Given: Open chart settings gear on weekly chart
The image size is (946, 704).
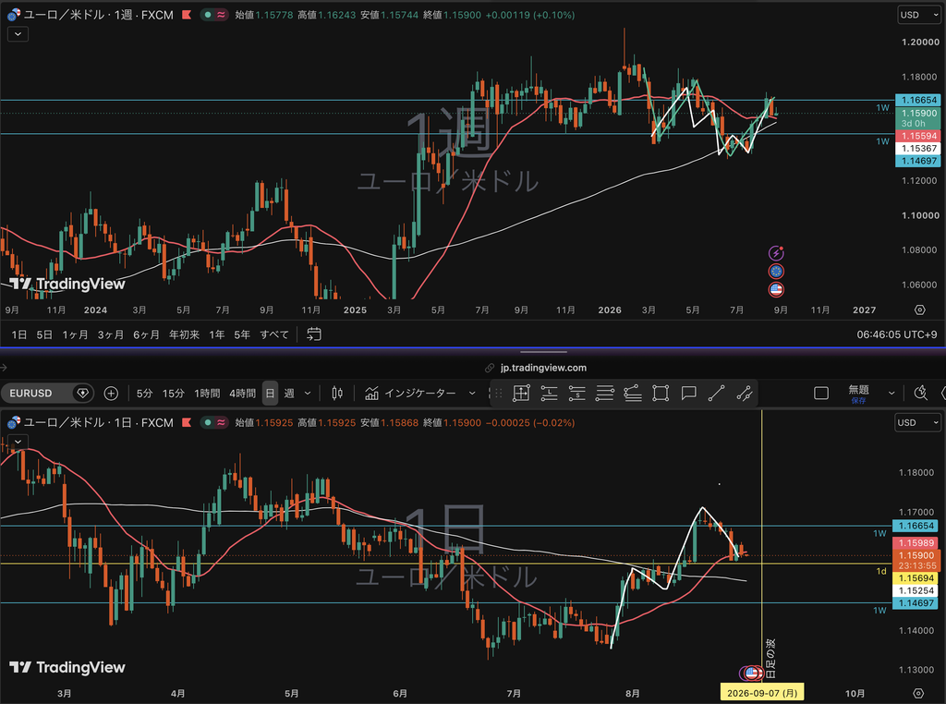Looking at the screenshot, I should coord(919,310).
